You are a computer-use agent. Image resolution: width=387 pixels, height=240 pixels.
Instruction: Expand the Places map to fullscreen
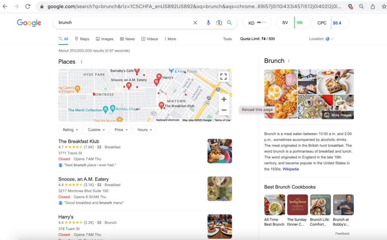pos(224,77)
